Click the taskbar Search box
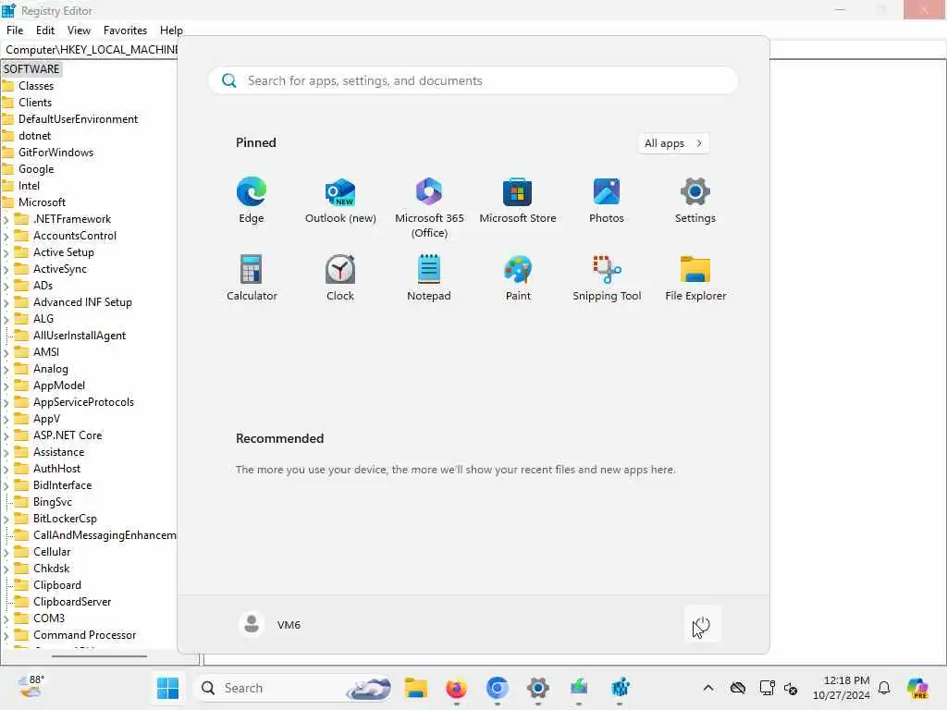The width and height of the screenshot is (947, 710). click(292, 688)
